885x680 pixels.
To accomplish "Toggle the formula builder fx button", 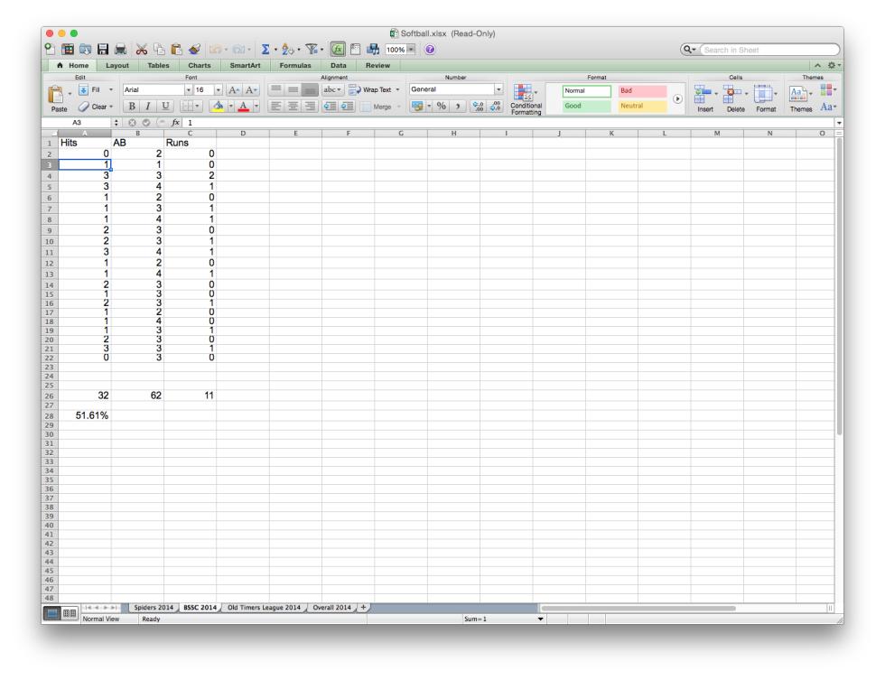I will [338, 50].
